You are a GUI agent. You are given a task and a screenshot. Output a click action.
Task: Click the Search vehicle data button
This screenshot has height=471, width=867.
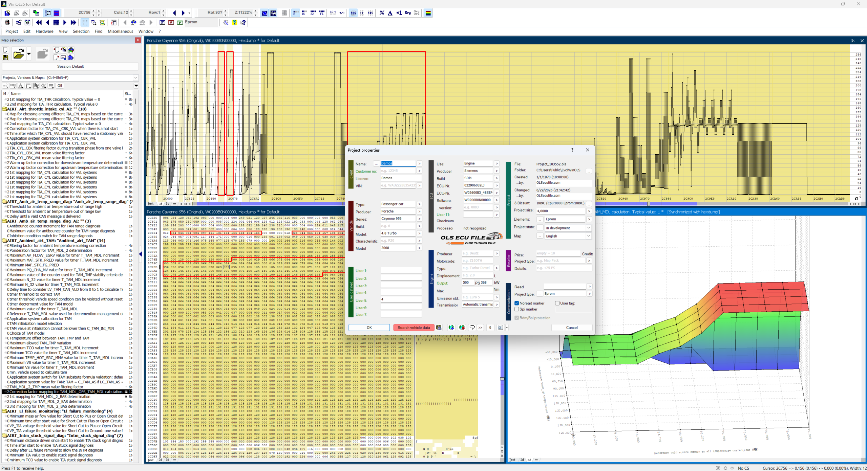[414, 328]
